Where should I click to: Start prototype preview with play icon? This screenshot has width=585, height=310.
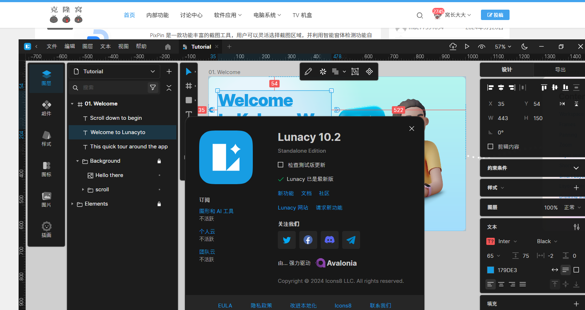[x=467, y=46]
